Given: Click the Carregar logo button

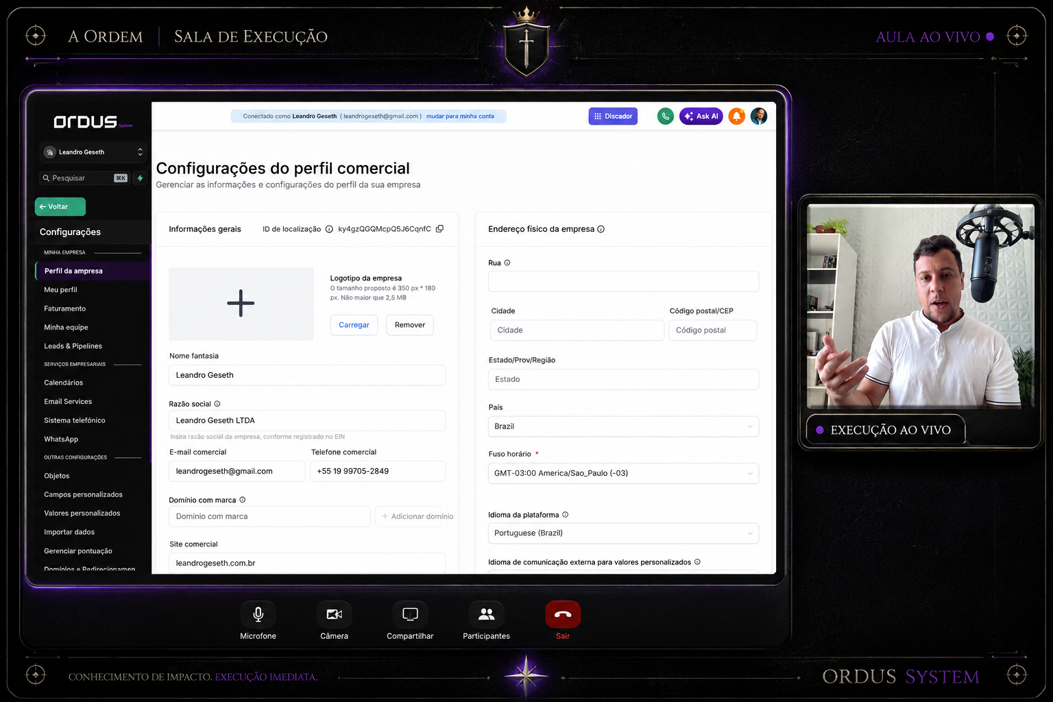Looking at the screenshot, I should pyautogui.click(x=354, y=325).
